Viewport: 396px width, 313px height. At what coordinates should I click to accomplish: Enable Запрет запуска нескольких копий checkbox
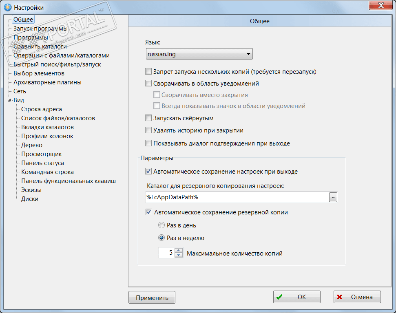pyautogui.click(x=148, y=71)
